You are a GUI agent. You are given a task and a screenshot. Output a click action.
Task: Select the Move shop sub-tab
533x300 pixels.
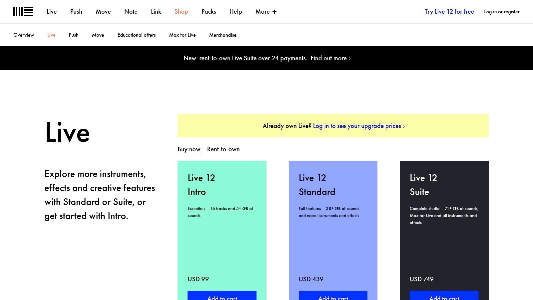click(x=98, y=35)
